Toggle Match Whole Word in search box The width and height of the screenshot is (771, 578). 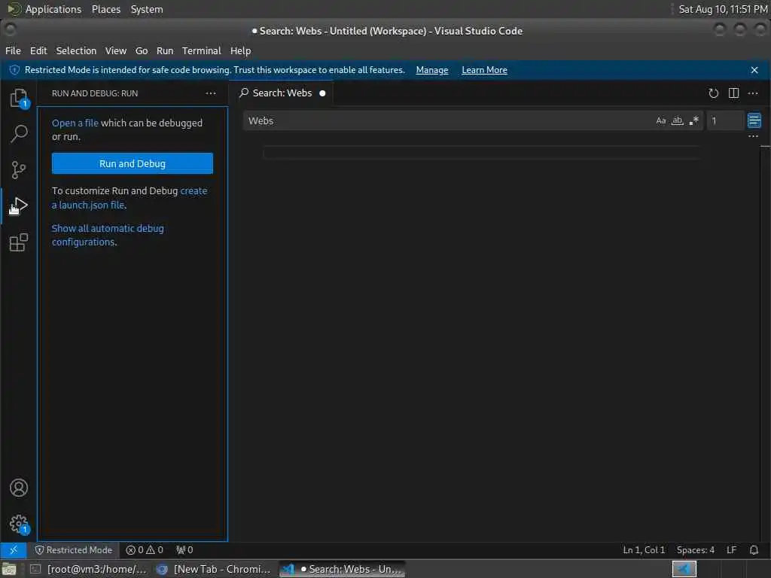[x=677, y=121]
